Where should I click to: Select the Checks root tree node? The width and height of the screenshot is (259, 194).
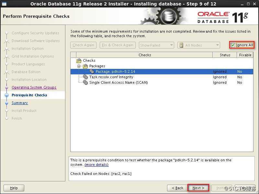point(89,60)
